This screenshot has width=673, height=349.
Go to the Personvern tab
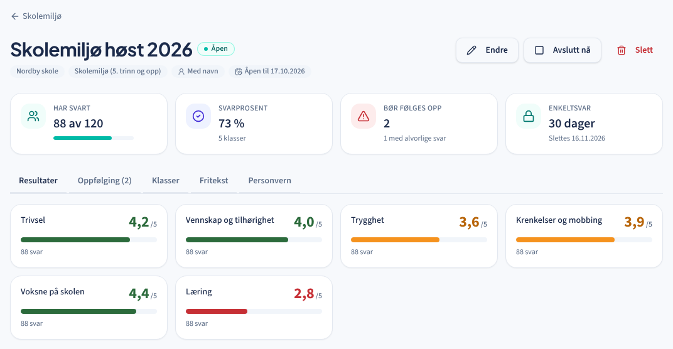[269, 181]
